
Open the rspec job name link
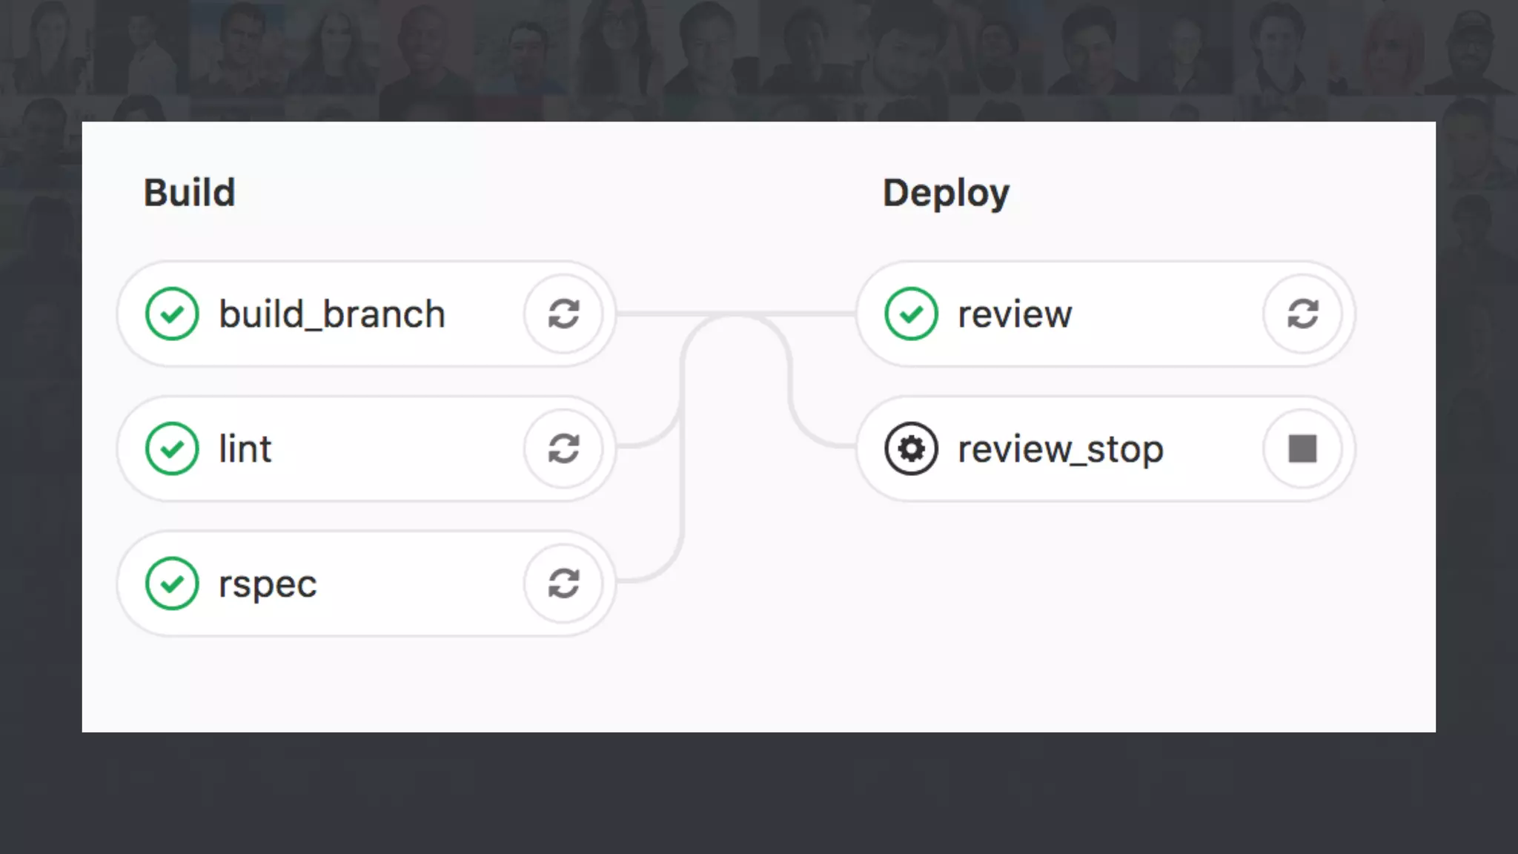(267, 584)
